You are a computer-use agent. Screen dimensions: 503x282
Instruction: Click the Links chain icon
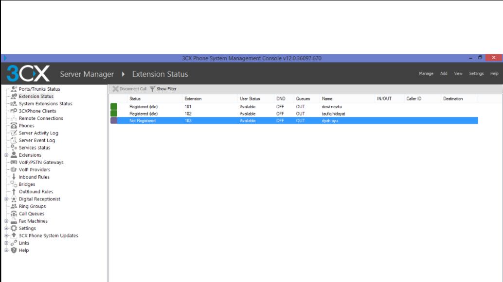click(14, 243)
